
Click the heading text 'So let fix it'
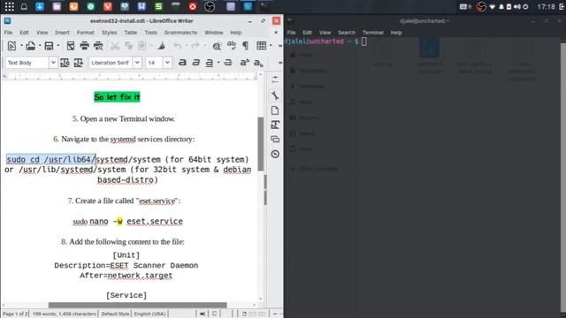tap(117, 97)
